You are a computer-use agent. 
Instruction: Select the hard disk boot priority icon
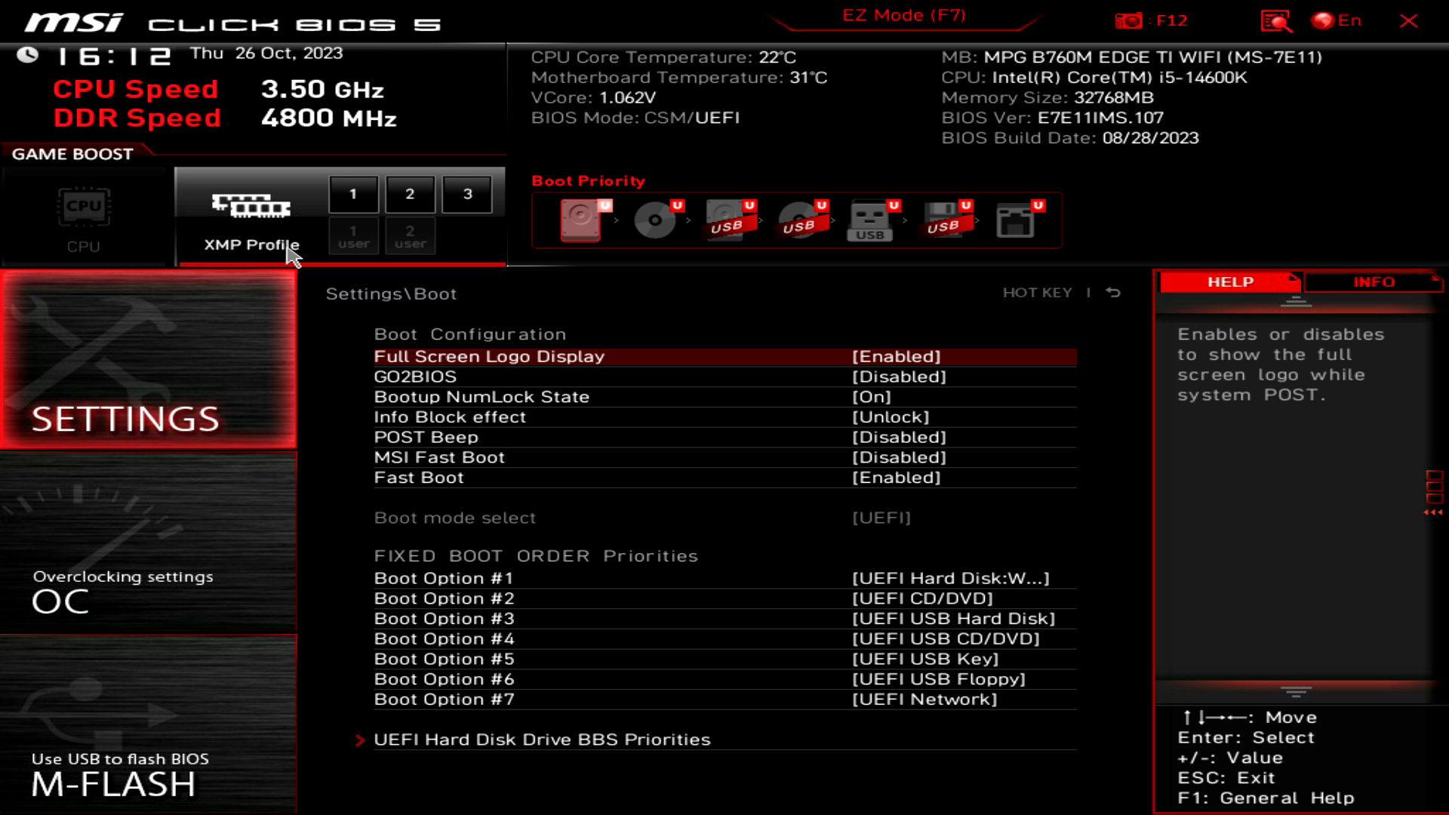(x=580, y=220)
